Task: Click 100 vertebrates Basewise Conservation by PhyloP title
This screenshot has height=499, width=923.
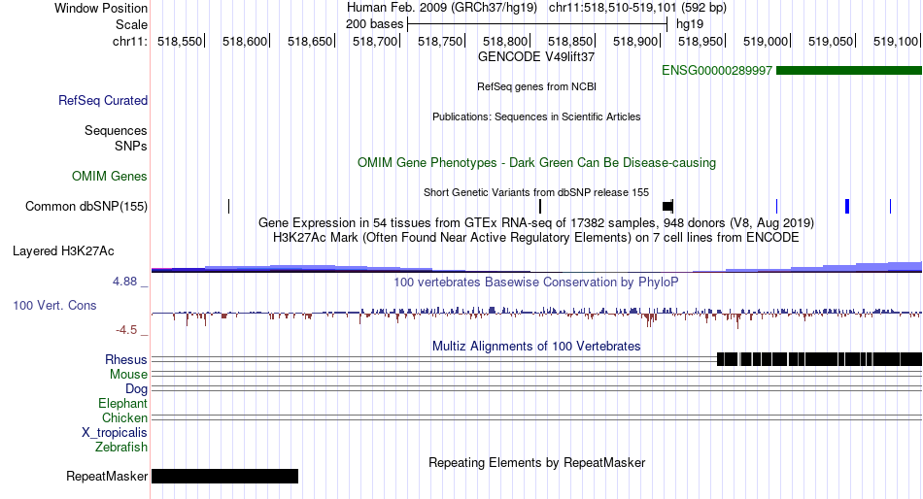Action: pos(536,282)
